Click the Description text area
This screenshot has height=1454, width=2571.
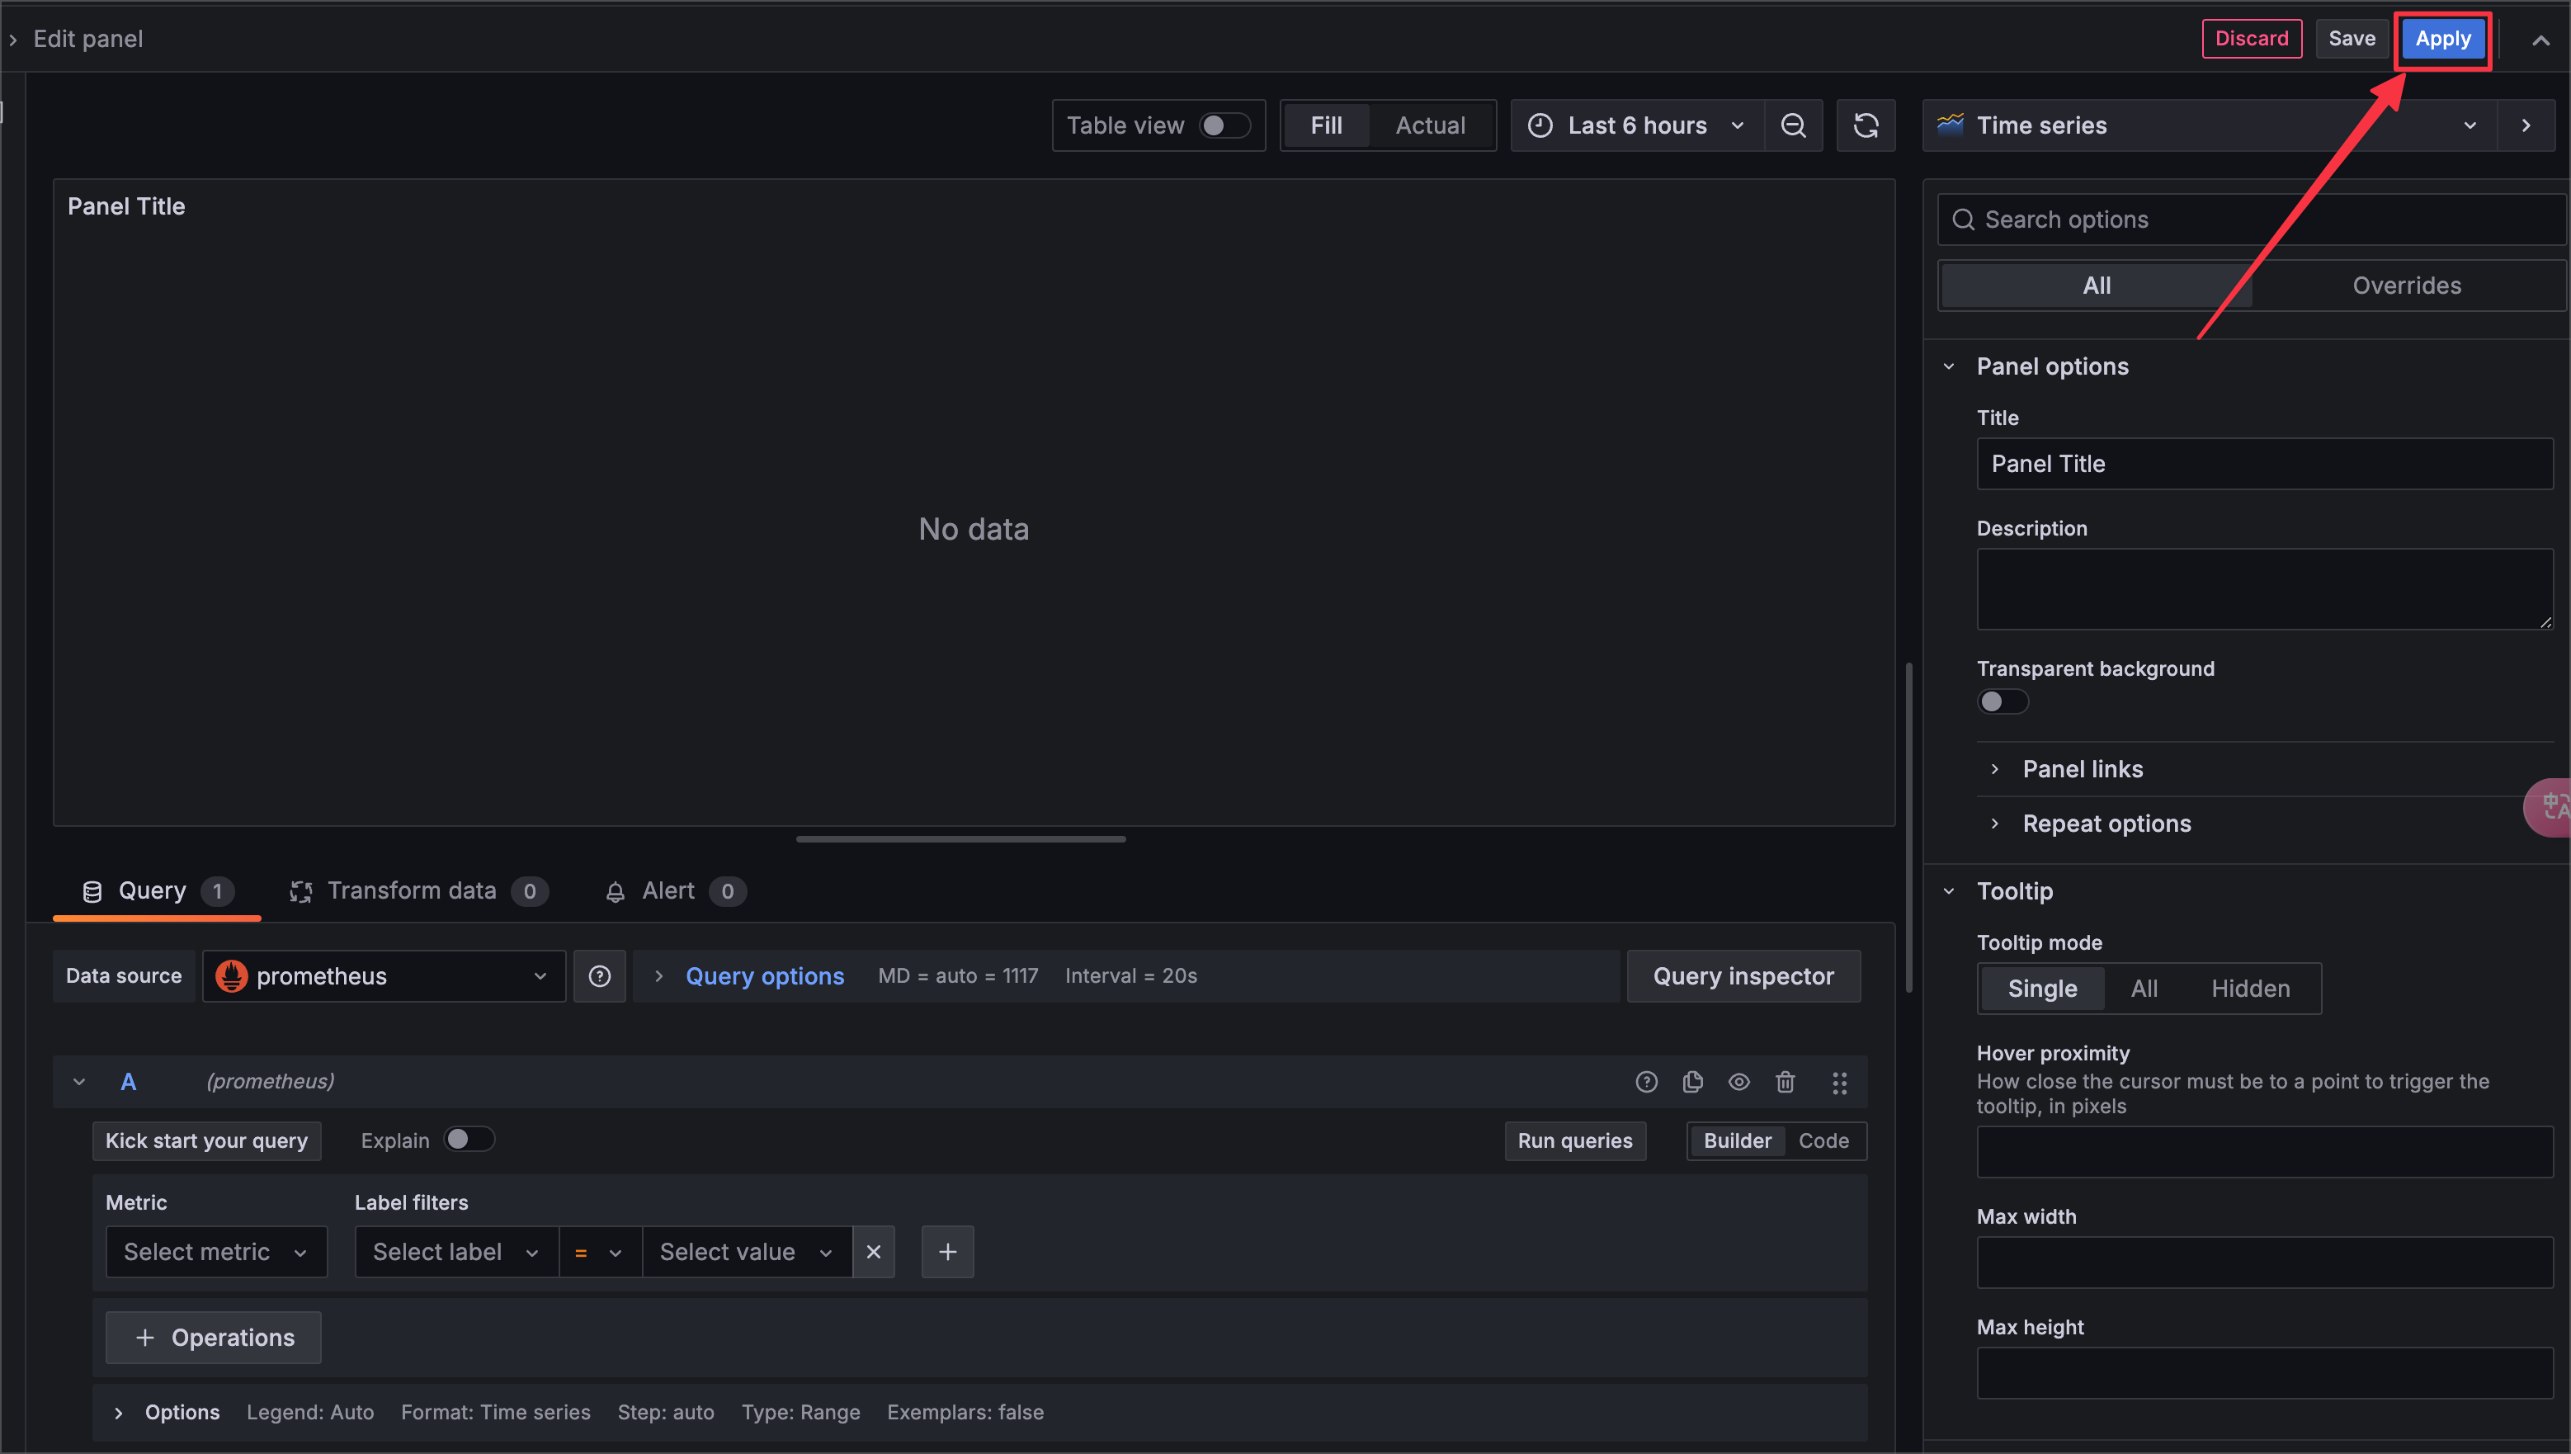pyautogui.click(x=2265, y=589)
